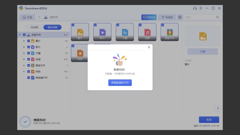Click 查看恢復的文件 button

tap(120, 83)
